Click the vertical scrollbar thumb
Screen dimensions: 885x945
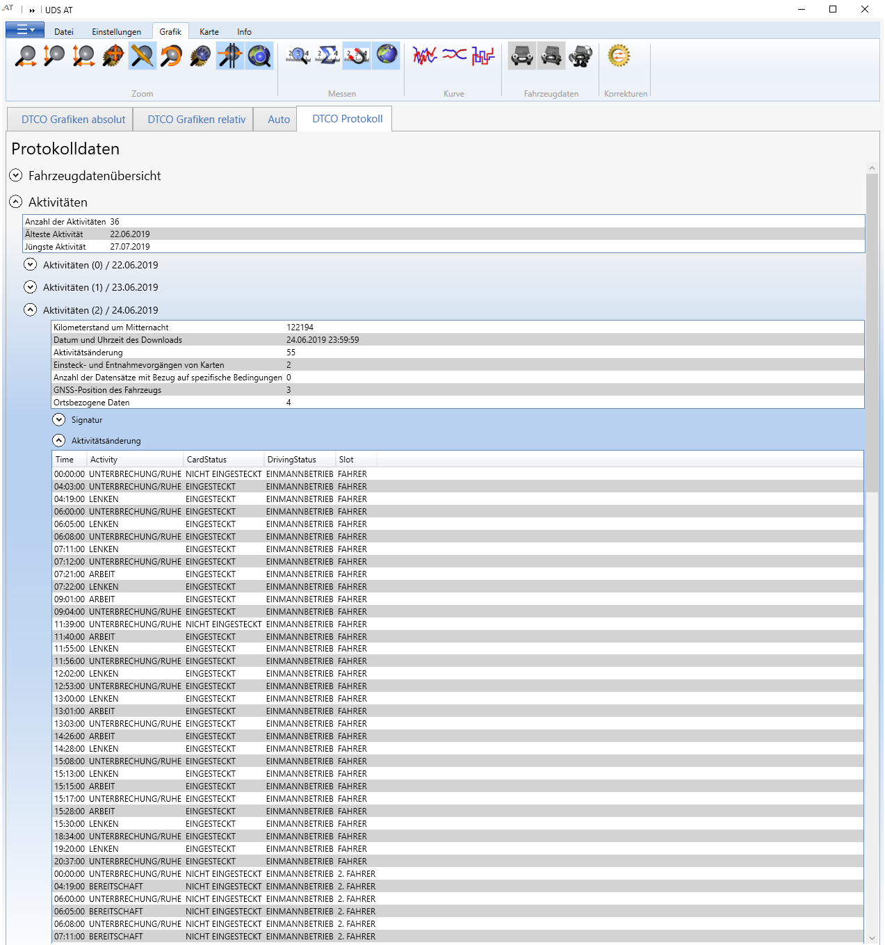tap(872, 333)
